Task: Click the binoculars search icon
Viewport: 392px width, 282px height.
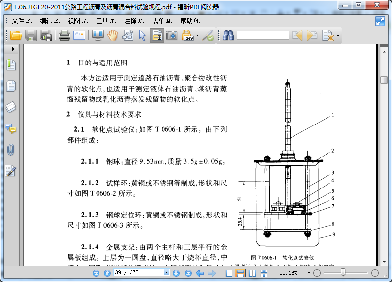Action: (x=228, y=35)
